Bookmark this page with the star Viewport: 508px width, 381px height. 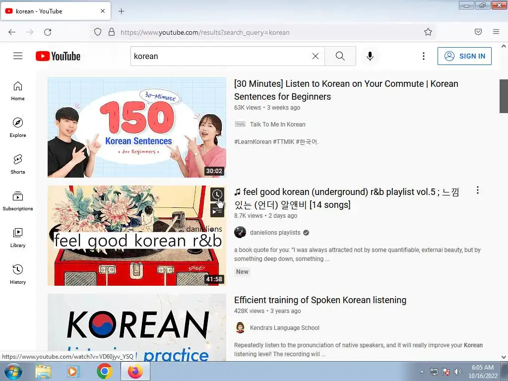(428, 32)
